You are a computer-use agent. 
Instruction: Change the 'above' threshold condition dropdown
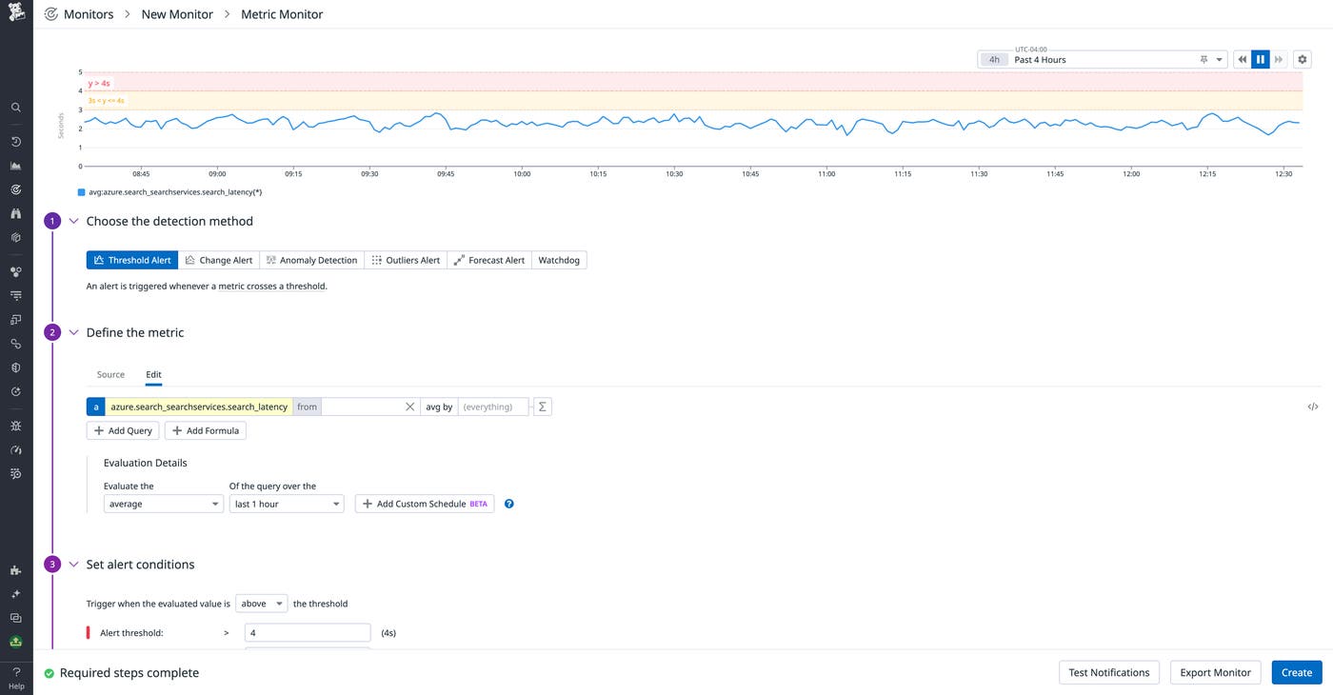pyautogui.click(x=261, y=603)
